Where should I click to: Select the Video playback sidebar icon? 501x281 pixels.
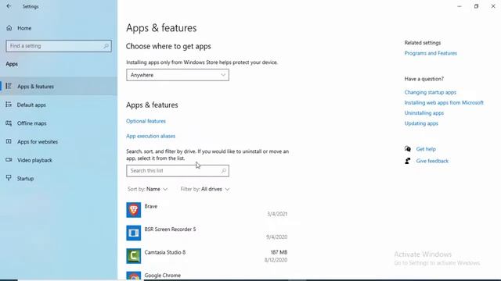click(x=9, y=160)
